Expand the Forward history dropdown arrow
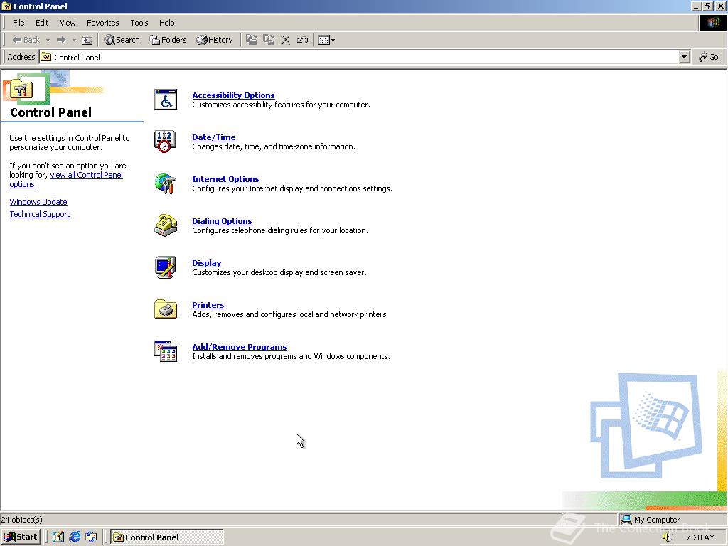Screen dimensions: 728x546 [x=74, y=40]
